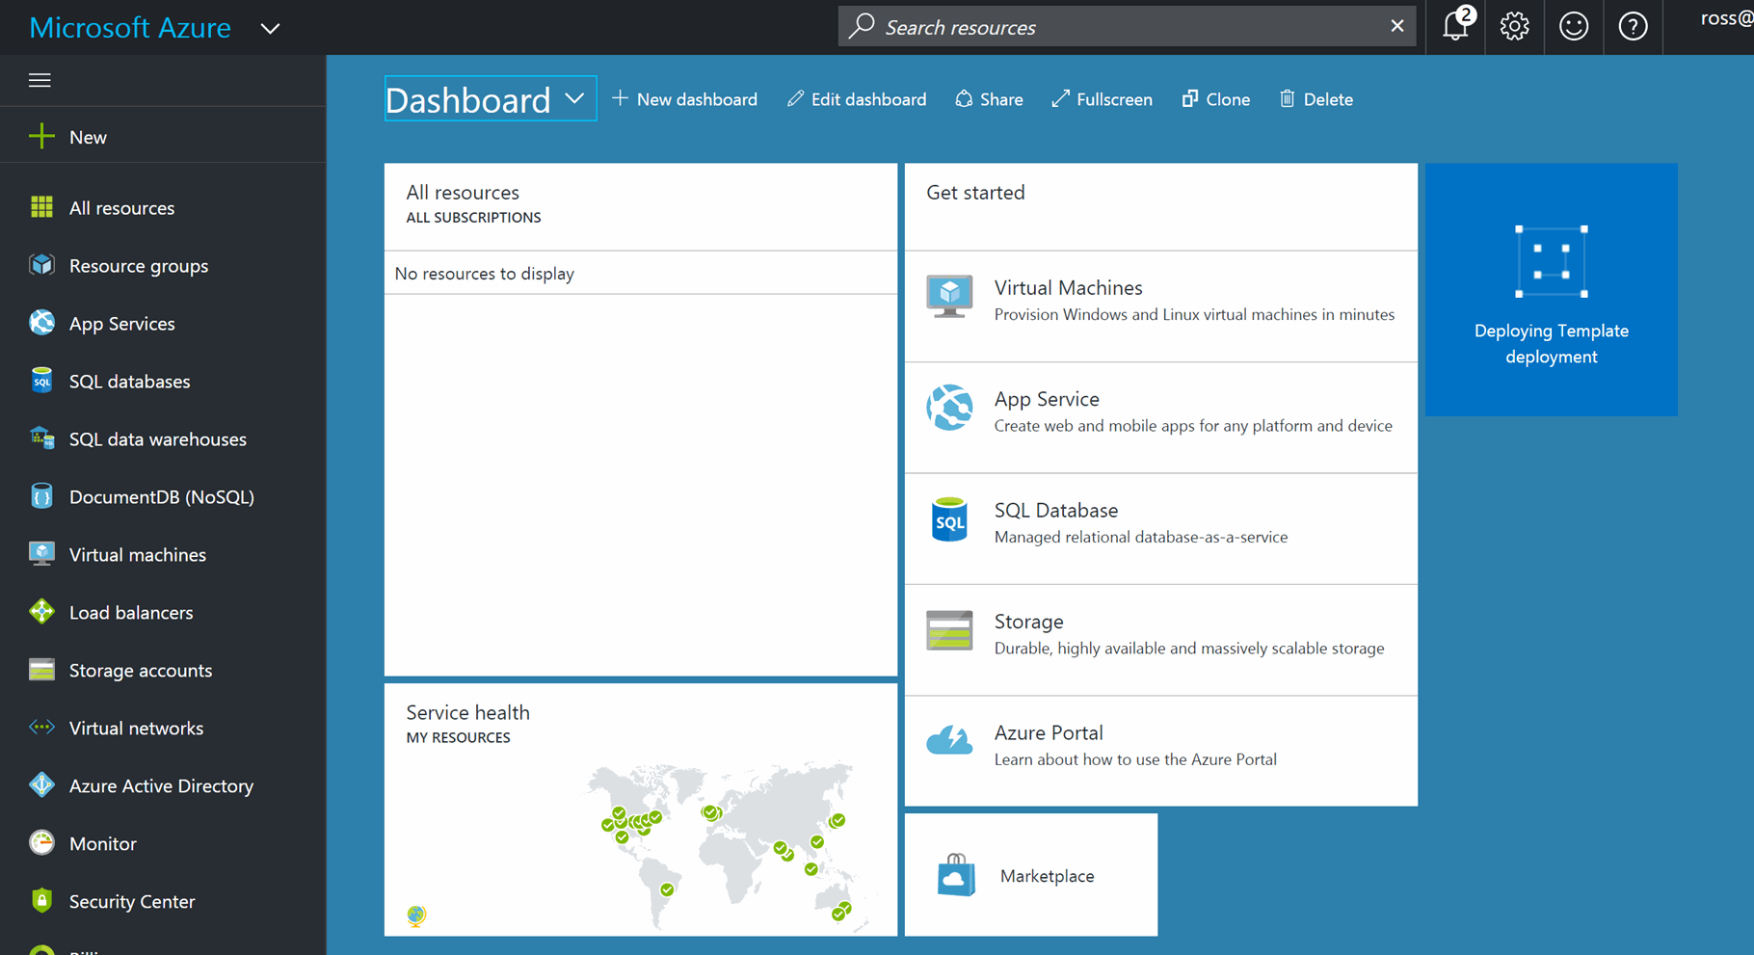The image size is (1754, 955).
Task: Open the Dashboard selector dropdown
Action: click(x=490, y=98)
